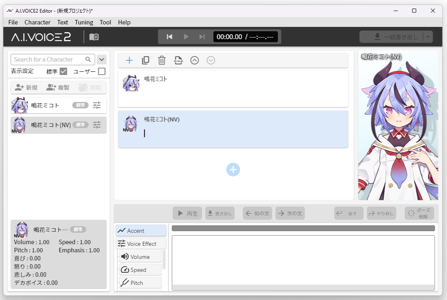The width and height of the screenshot is (447, 300).
Task: Click the scrollbar under the accent editor
Action: [x=303, y=287]
